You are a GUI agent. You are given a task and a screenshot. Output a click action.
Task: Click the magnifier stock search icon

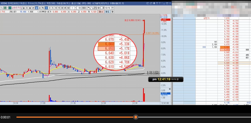tap(2, 8)
